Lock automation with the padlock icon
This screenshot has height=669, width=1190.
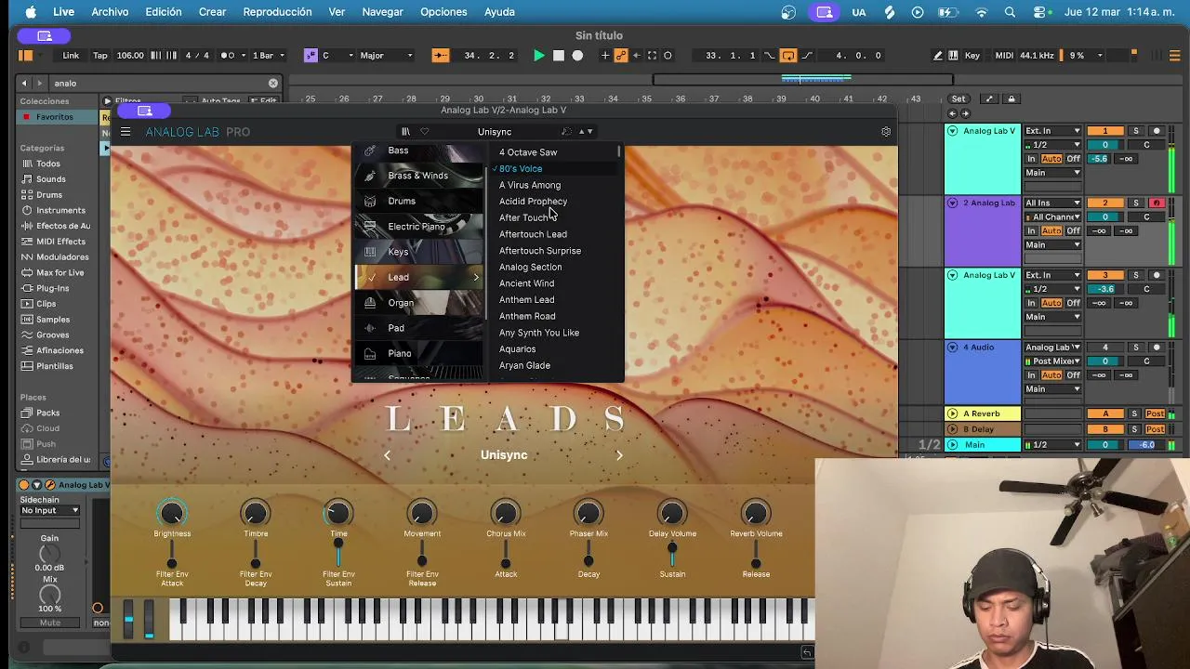tap(1011, 98)
